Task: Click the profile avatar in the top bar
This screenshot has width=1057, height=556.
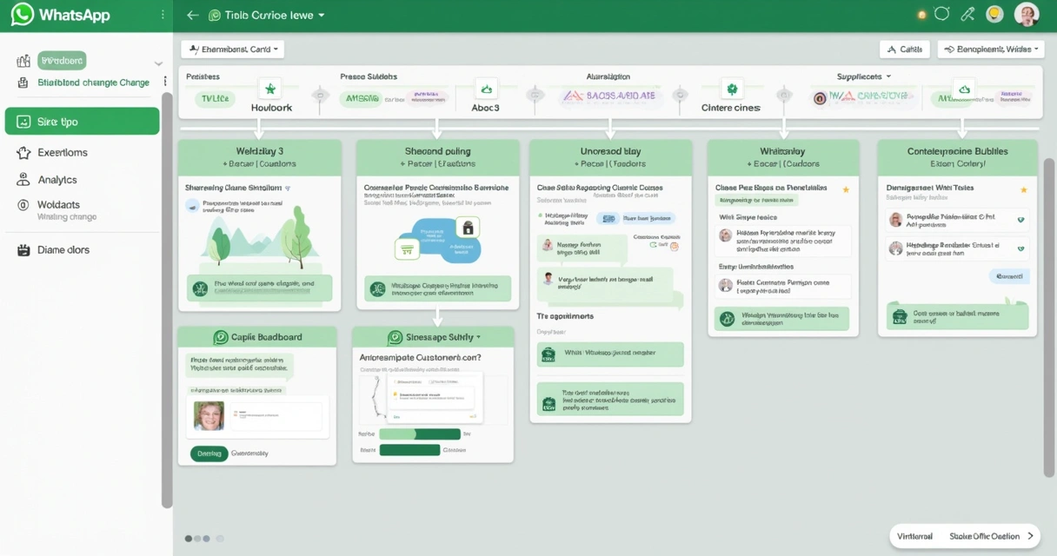Action: pos(1027,15)
